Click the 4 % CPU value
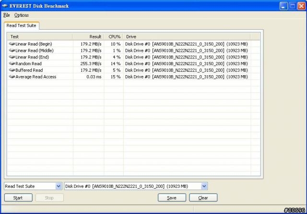The image size is (307, 214). 117,57
